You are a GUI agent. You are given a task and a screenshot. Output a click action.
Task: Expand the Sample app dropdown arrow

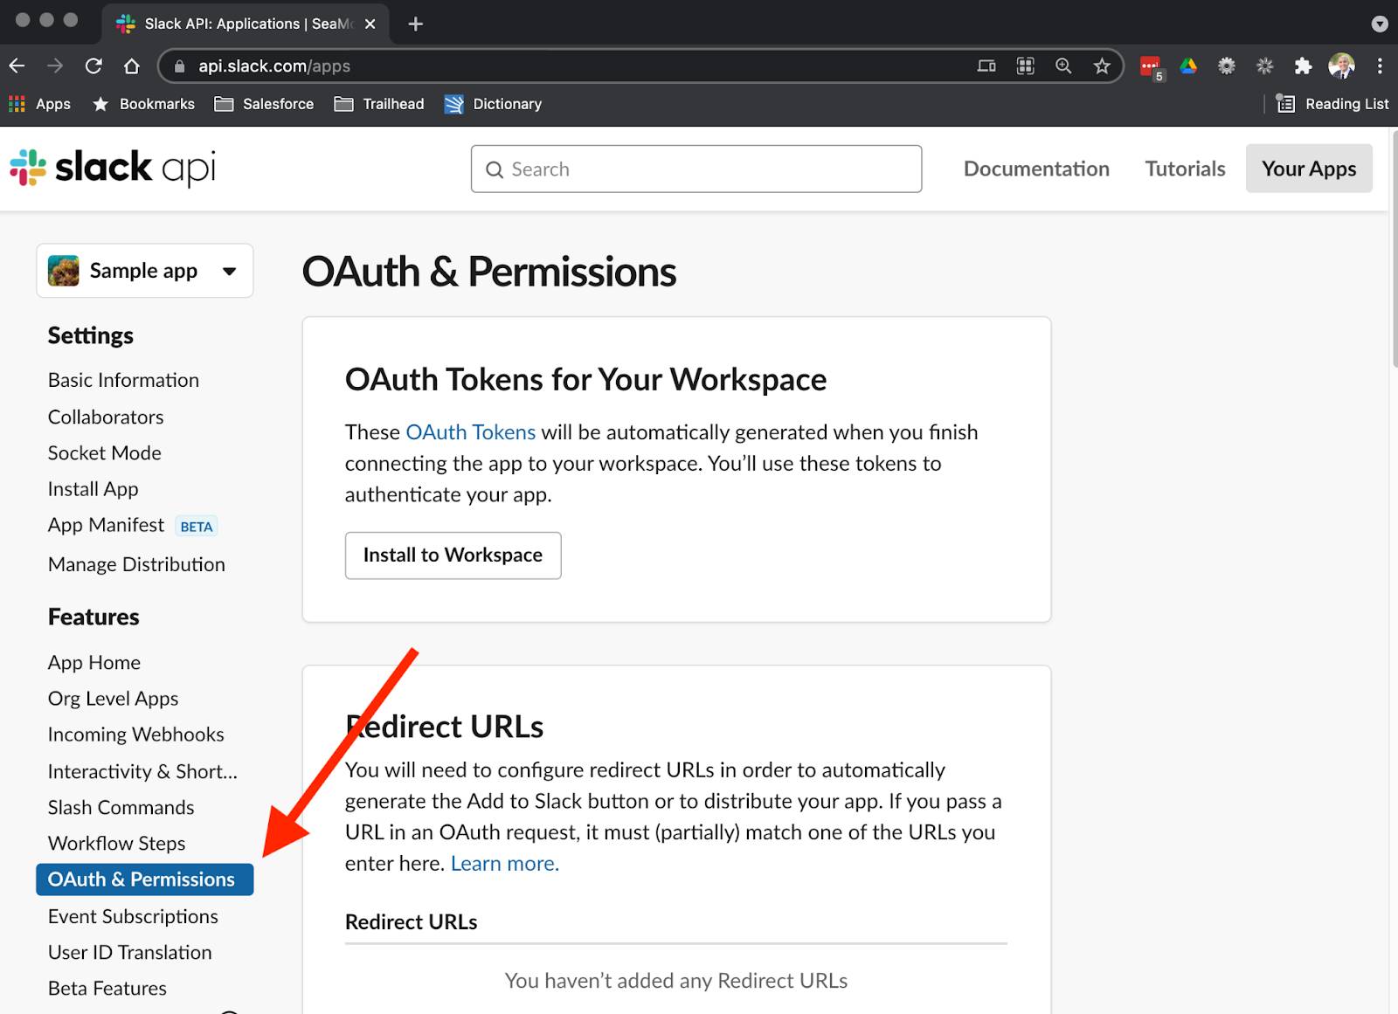[229, 272]
